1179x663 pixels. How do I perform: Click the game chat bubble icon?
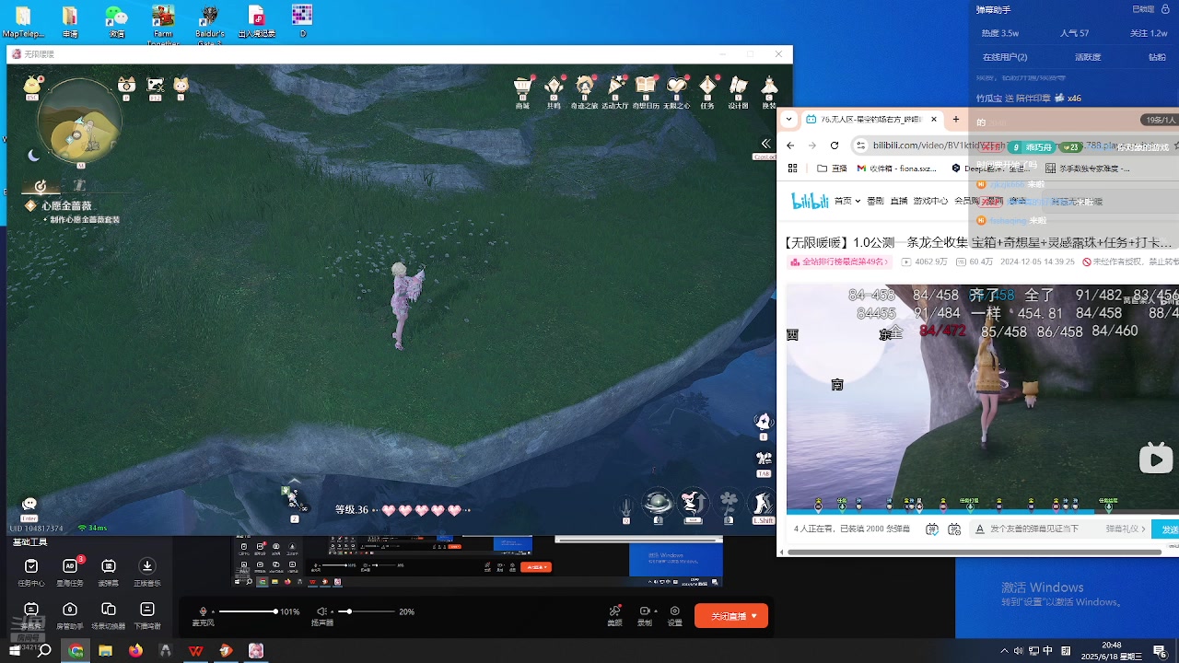pos(29,504)
